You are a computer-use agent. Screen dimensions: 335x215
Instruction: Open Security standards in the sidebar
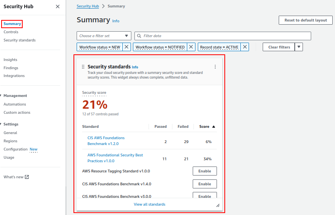(x=20, y=40)
